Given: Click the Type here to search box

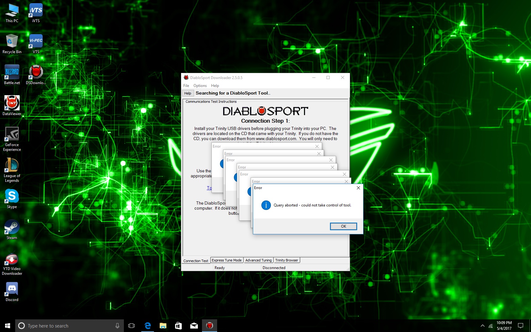Looking at the screenshot, I should coord(69,326).
